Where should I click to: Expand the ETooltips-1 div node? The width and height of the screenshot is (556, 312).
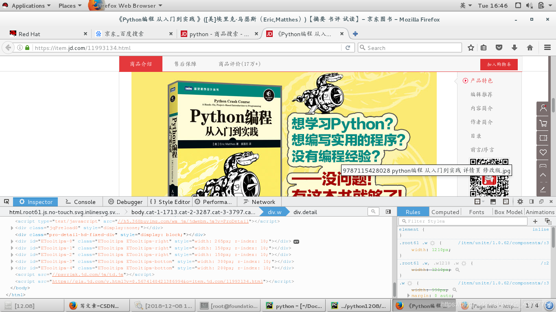(x=12, y=248)
